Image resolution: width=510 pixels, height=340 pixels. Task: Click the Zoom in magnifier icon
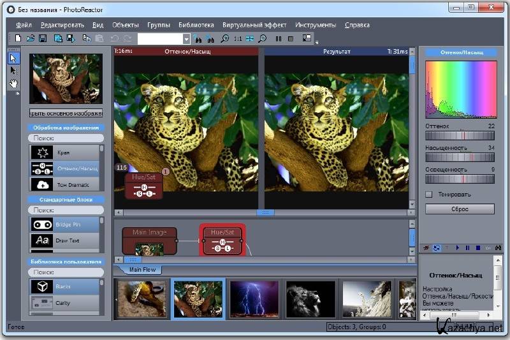pos(224,39)
